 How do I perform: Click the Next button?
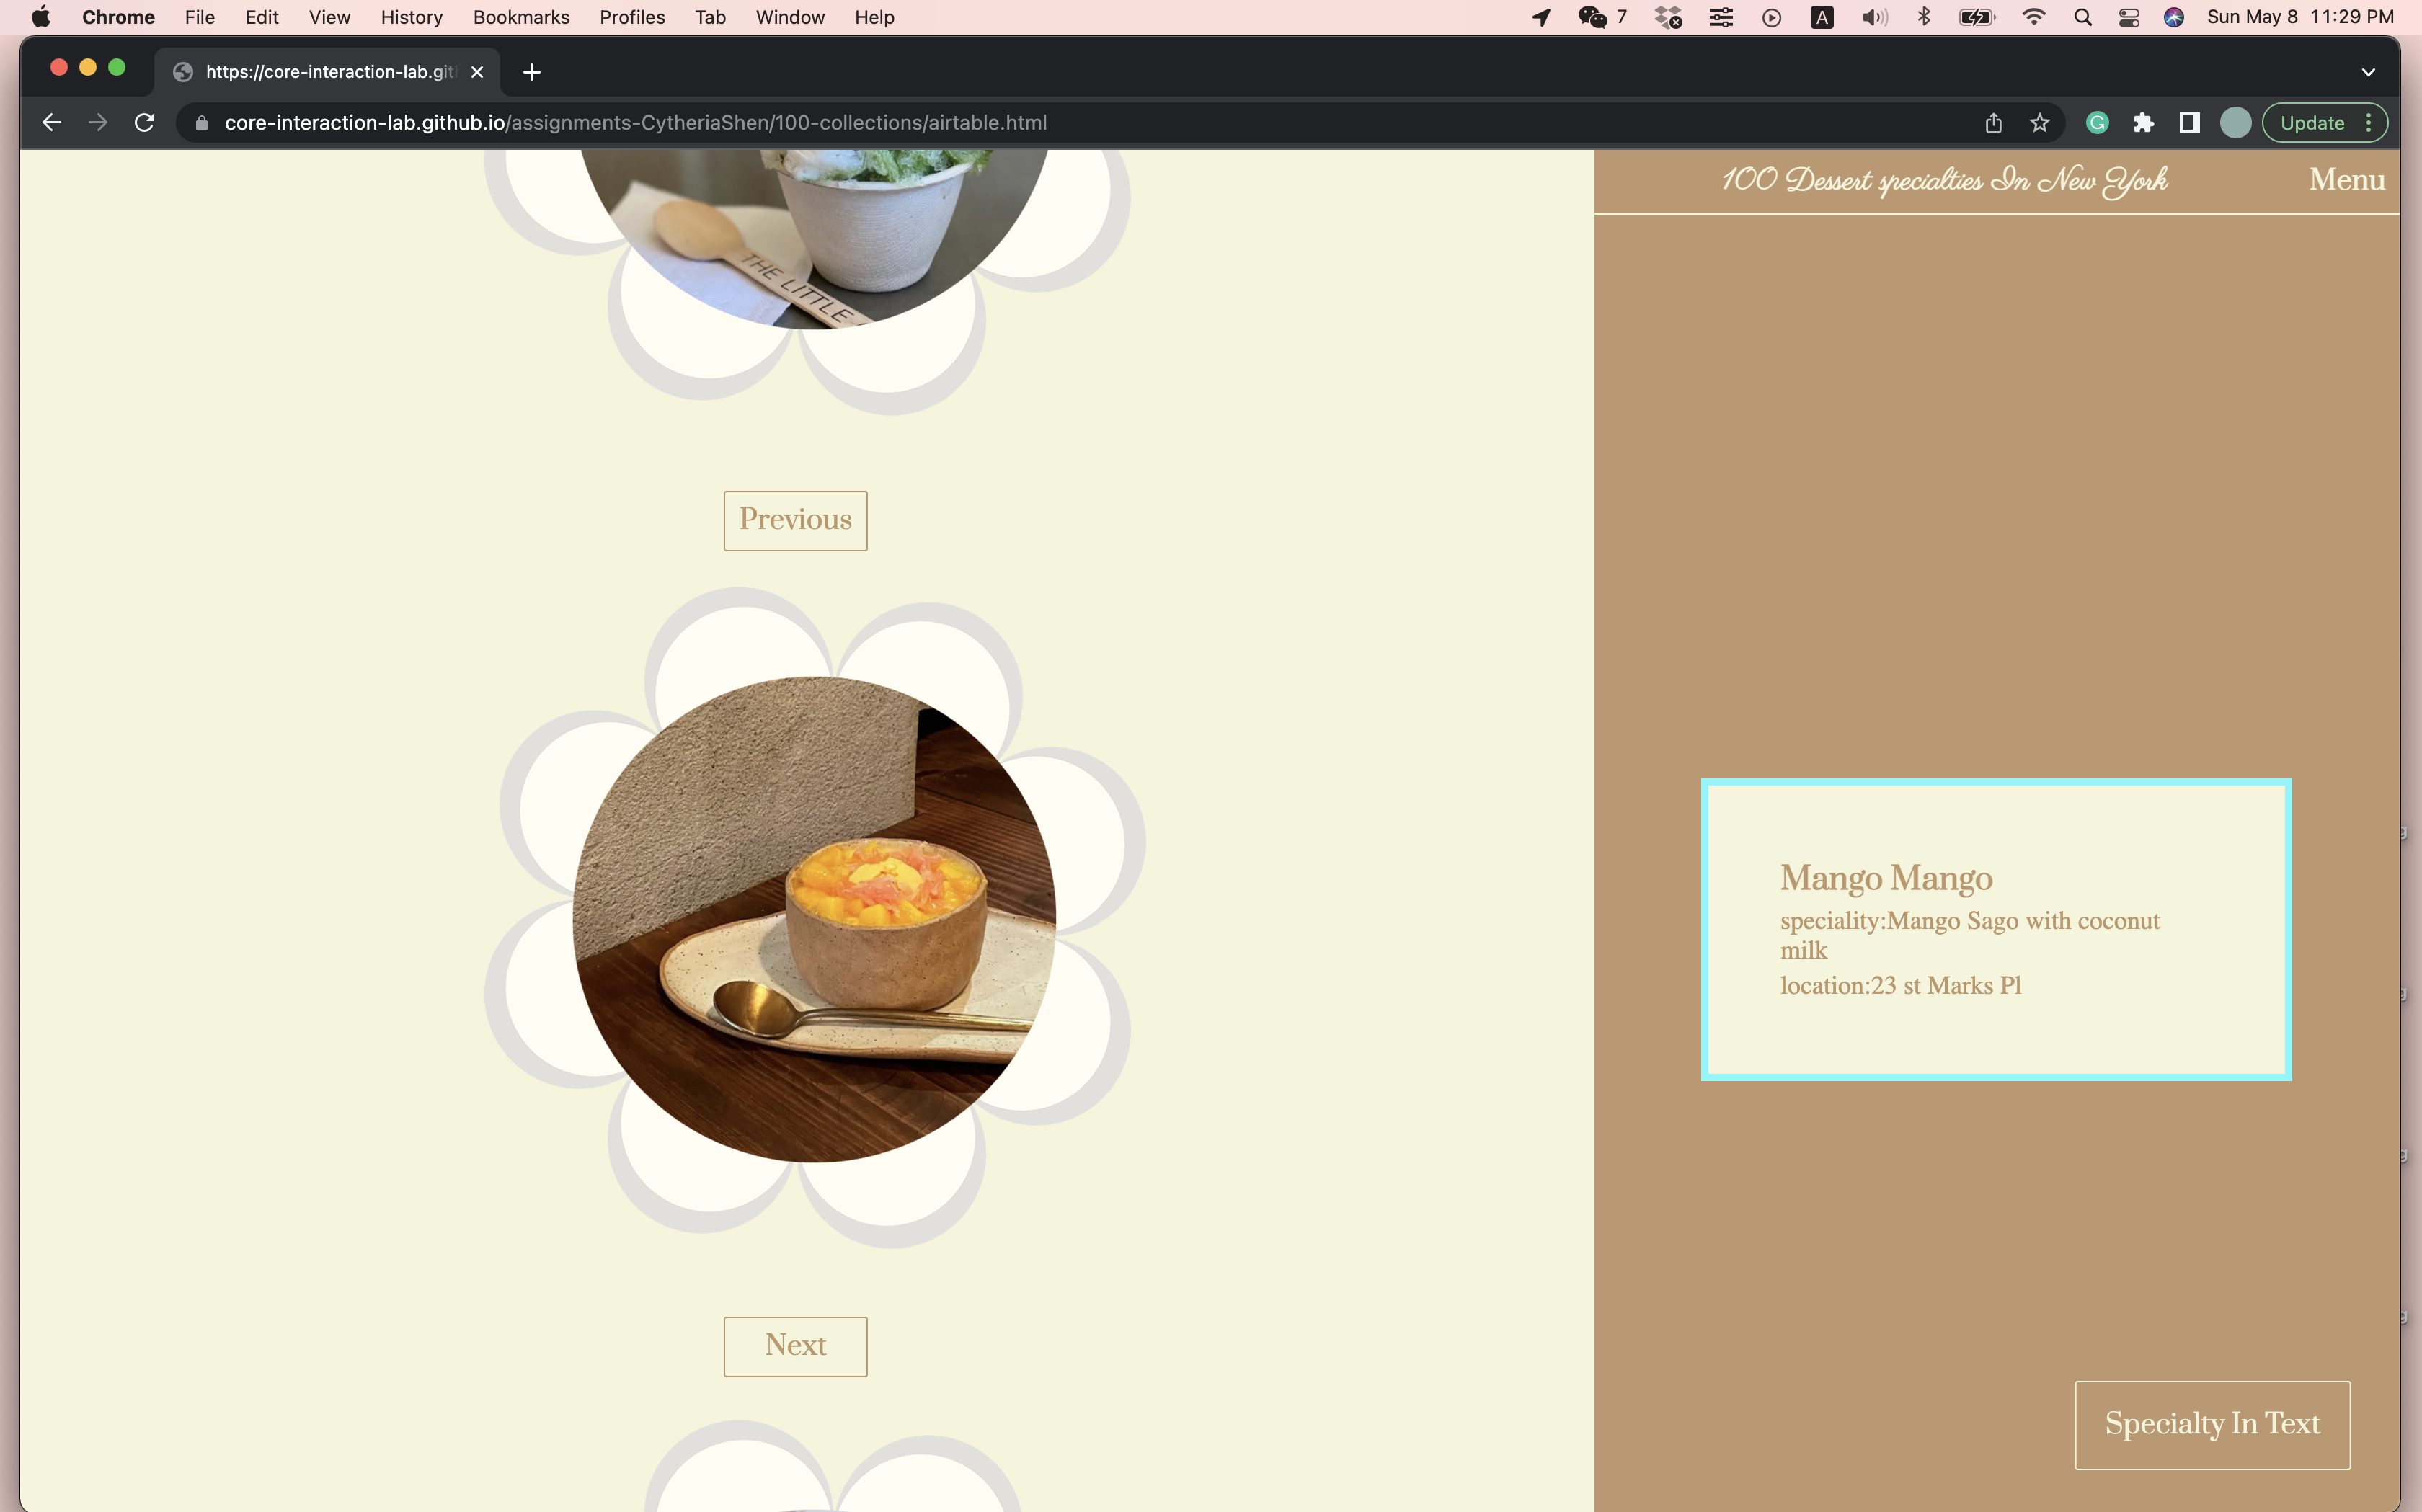tap(795, 1346)
